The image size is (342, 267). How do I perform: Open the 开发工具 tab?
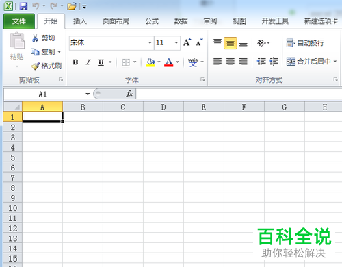[x=275, y=21]
